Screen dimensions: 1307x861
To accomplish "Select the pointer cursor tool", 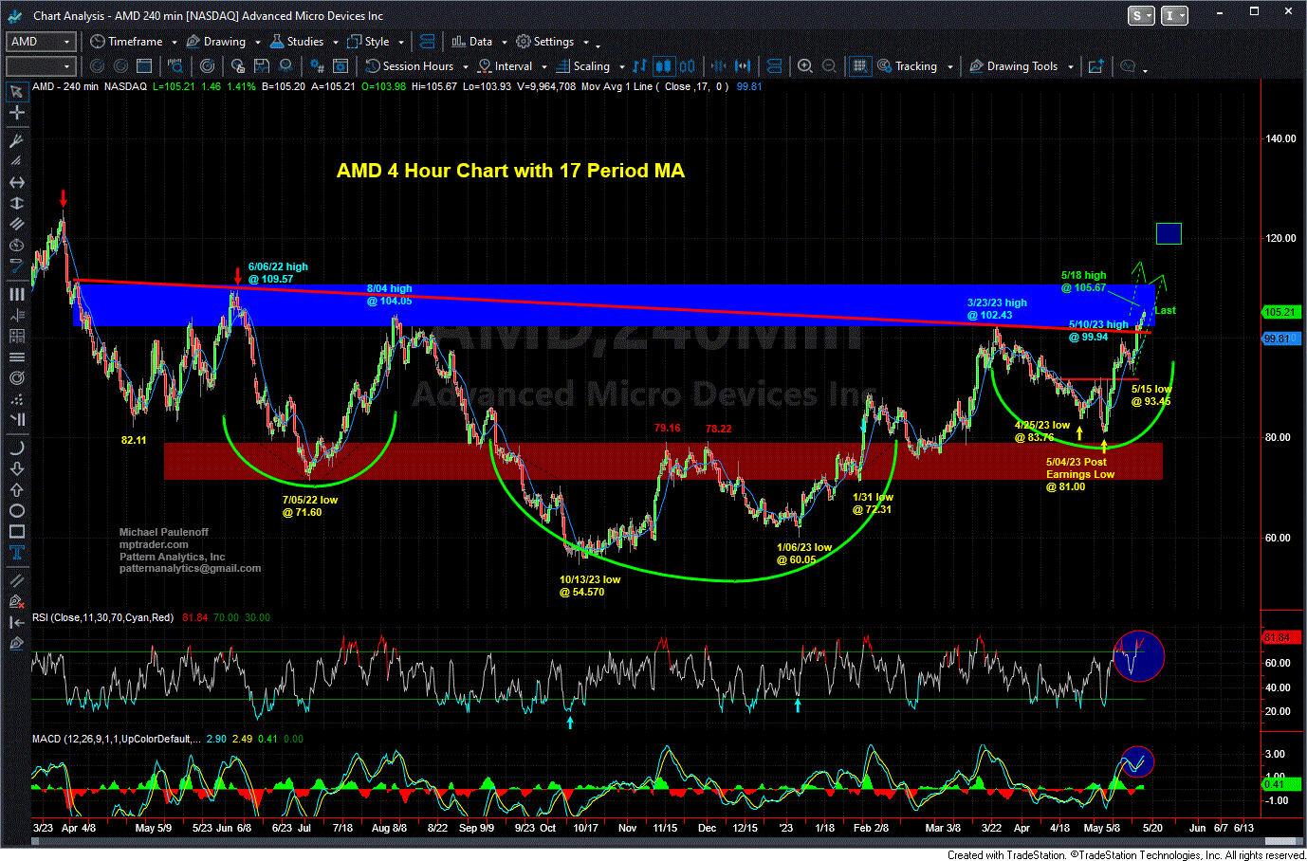I will coord(16,92).
